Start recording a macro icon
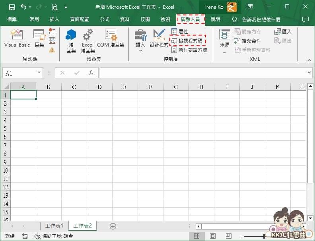Viewport: 315px width, 241px height. pos(52,31)
